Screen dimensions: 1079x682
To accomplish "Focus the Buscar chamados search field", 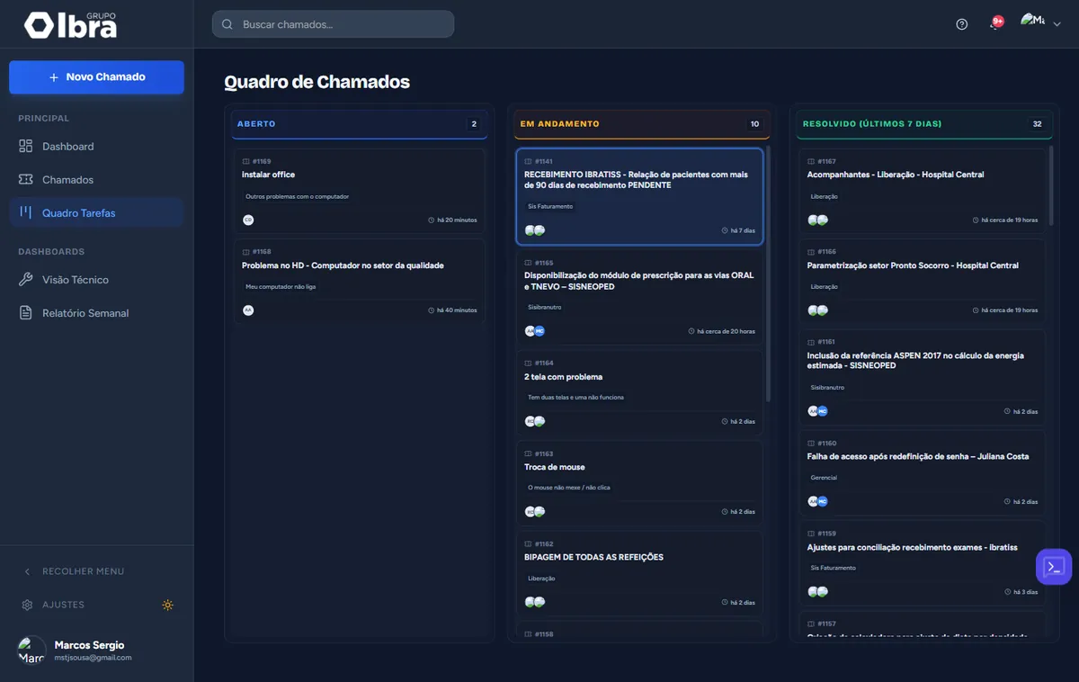I will 333,24.
